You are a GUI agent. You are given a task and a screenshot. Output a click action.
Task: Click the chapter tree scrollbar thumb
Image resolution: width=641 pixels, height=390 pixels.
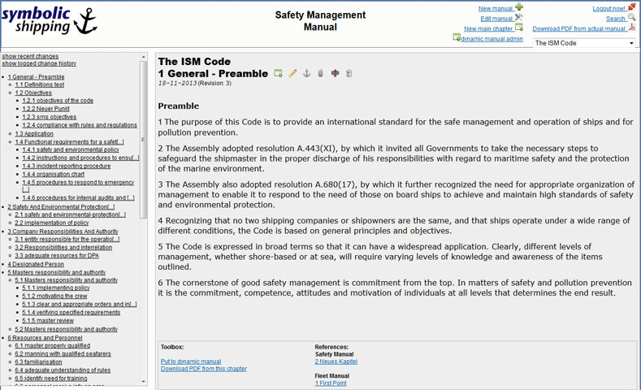click(x=144, y=140)
